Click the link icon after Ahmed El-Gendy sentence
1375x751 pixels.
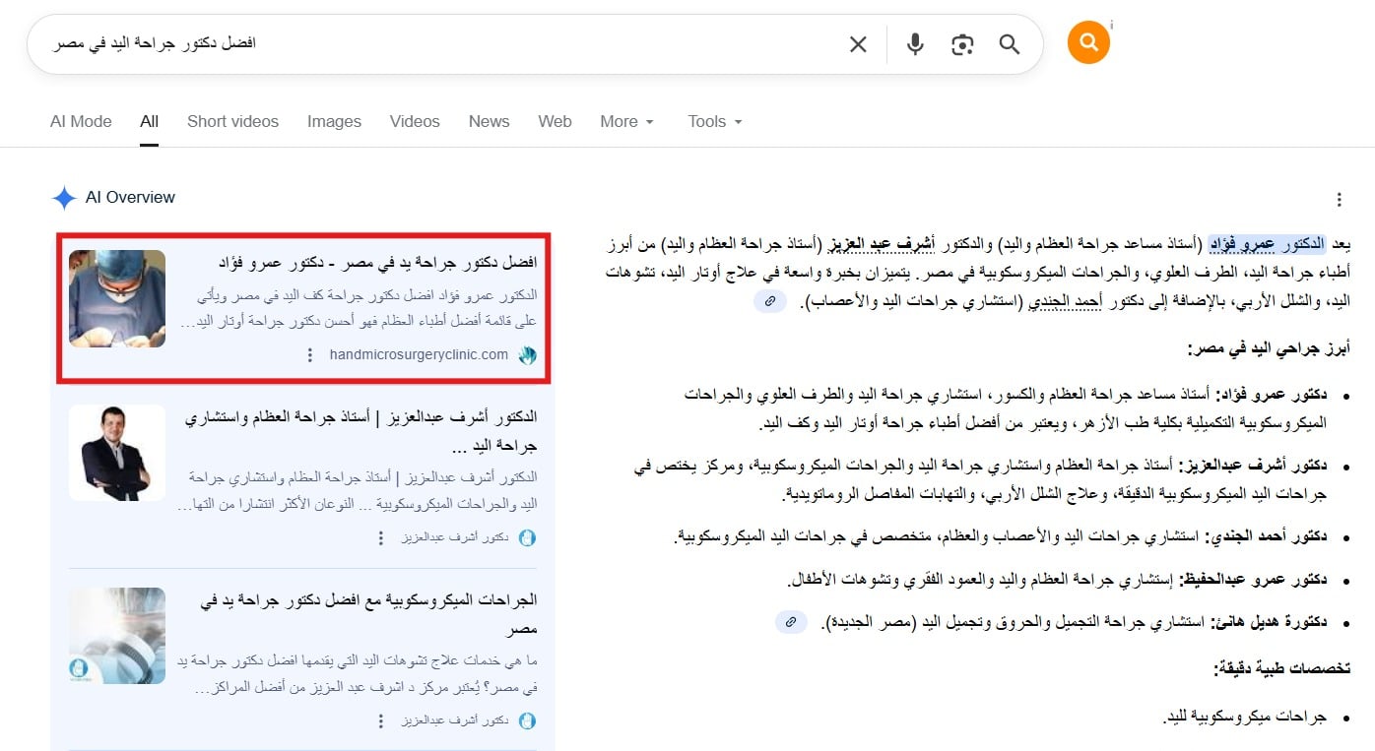tap(770, 302)
